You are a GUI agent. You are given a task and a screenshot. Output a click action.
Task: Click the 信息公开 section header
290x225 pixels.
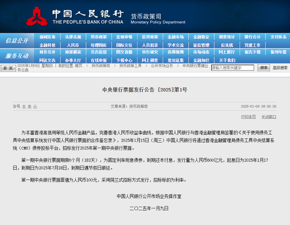pyautogui.click(x=17, y=41)
